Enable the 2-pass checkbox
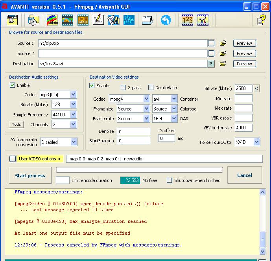The image size is (271, 261). (x=123, y=88)
